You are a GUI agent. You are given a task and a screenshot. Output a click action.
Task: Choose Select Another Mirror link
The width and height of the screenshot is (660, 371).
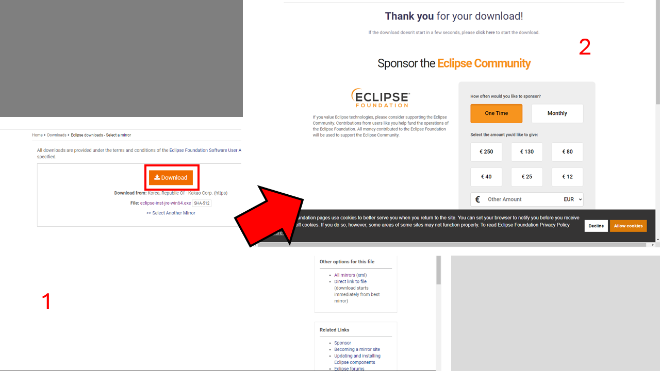(171, 213)
